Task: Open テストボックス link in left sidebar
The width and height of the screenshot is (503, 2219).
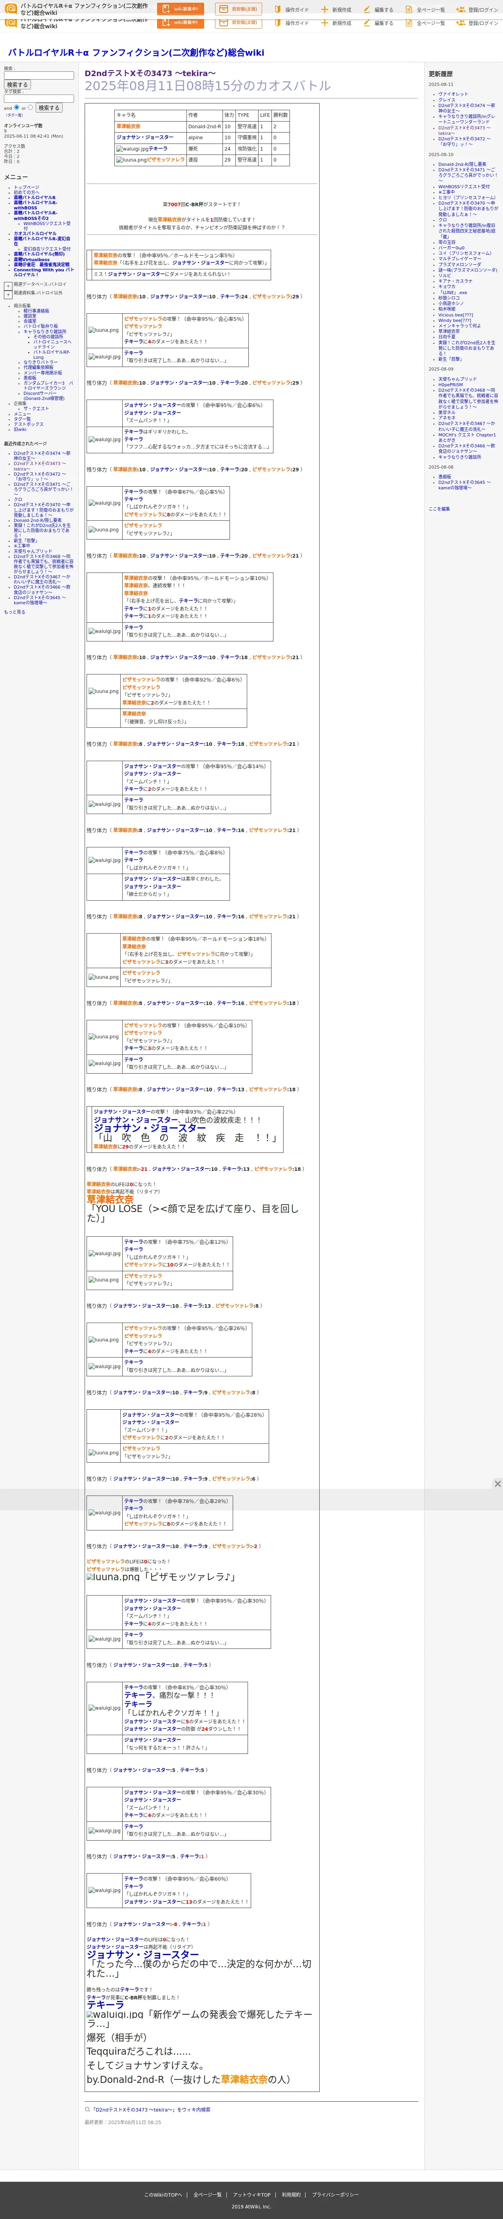Action: pyautogui.click(x=29, y=424)
